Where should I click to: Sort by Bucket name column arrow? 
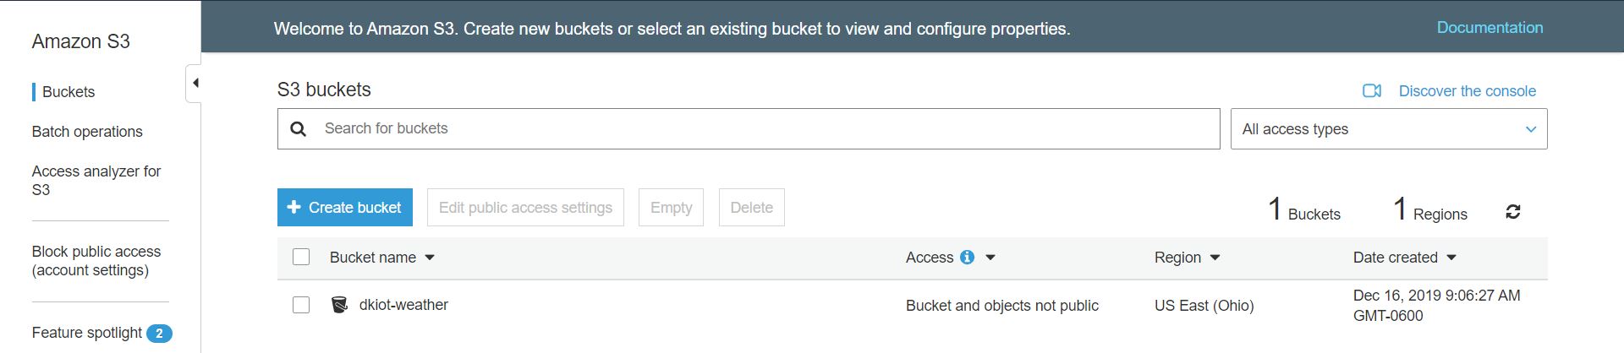430,258
